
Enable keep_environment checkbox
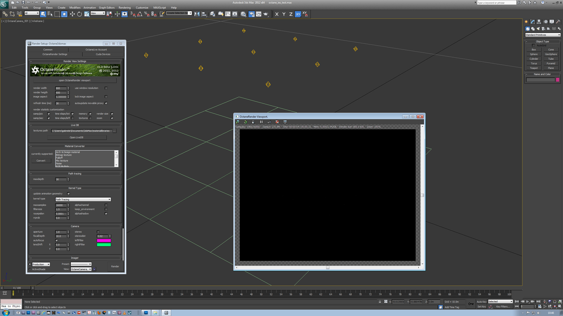[106, 209]
